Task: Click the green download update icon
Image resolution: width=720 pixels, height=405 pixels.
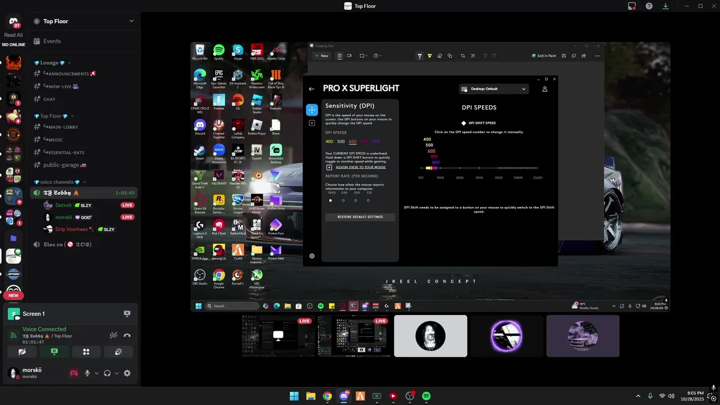Action: point(665,6)
